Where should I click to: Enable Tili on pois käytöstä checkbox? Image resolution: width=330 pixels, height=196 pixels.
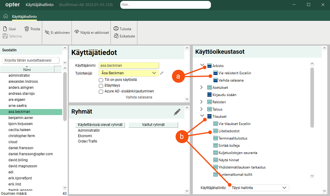tap(101, 80)
